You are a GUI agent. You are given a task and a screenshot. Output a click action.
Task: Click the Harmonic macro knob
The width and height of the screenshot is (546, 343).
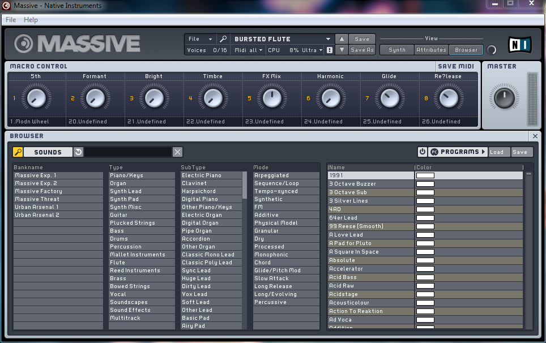coord(330,98)
